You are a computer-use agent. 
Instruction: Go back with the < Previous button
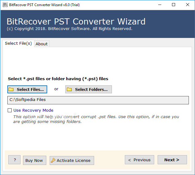coord(140,160)
